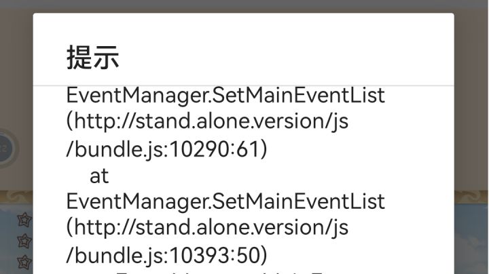
Task: Click the standalone "at" word
Action: [x=99, y=176]
